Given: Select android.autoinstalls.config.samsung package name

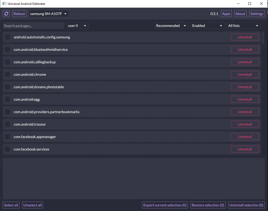Looking at the screenshot, I should [42, 37].
